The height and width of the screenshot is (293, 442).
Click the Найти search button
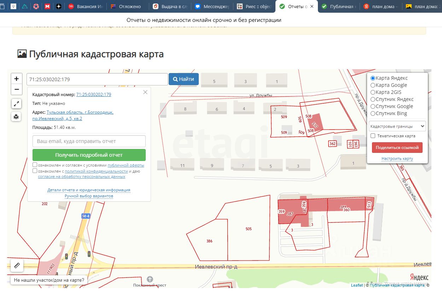(184, 79)
